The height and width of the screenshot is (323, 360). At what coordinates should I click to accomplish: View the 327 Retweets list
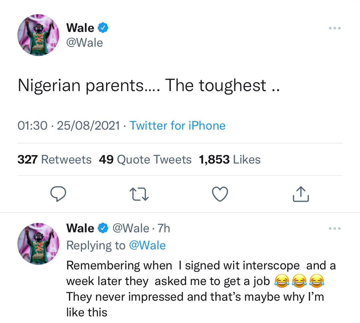pos(54,160)
